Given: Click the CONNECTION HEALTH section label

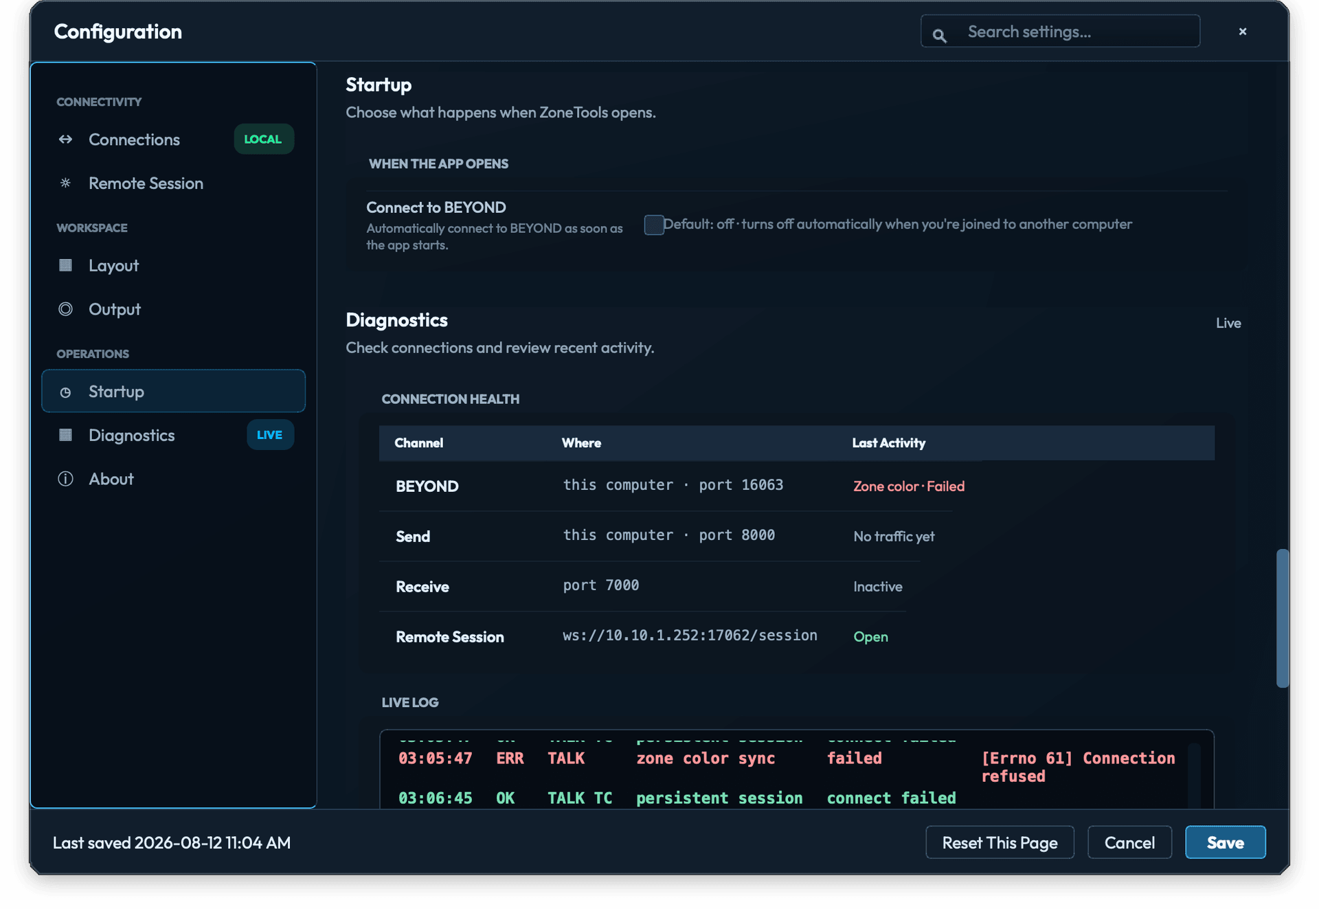Looking at the screenshot, I should click(450, 399).
